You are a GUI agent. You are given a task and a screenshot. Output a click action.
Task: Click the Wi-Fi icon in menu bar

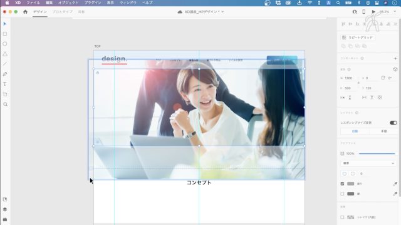310,2
